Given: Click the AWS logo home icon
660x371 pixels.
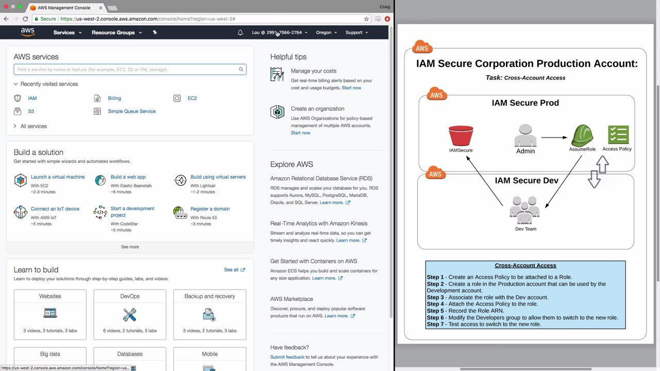Looking at the screenshot, I should coord(28,32).
